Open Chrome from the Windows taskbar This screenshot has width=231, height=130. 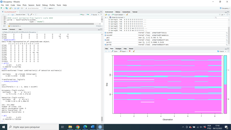click(x=78, y=127)
